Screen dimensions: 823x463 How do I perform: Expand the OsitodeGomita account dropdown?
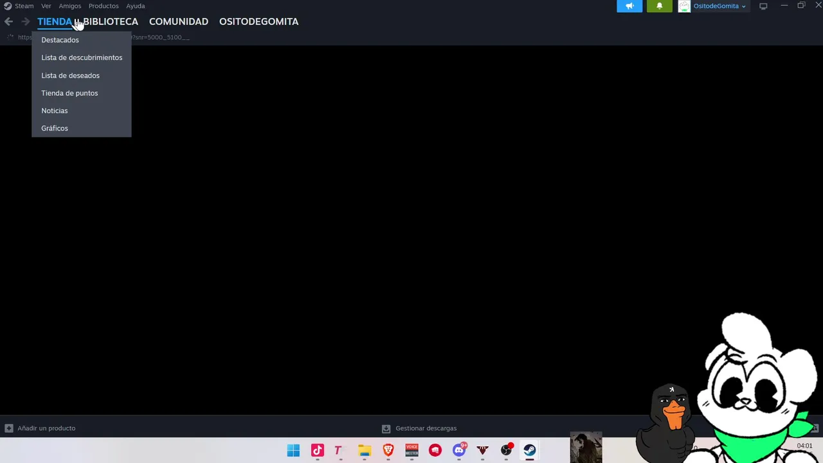click(743, 6)
